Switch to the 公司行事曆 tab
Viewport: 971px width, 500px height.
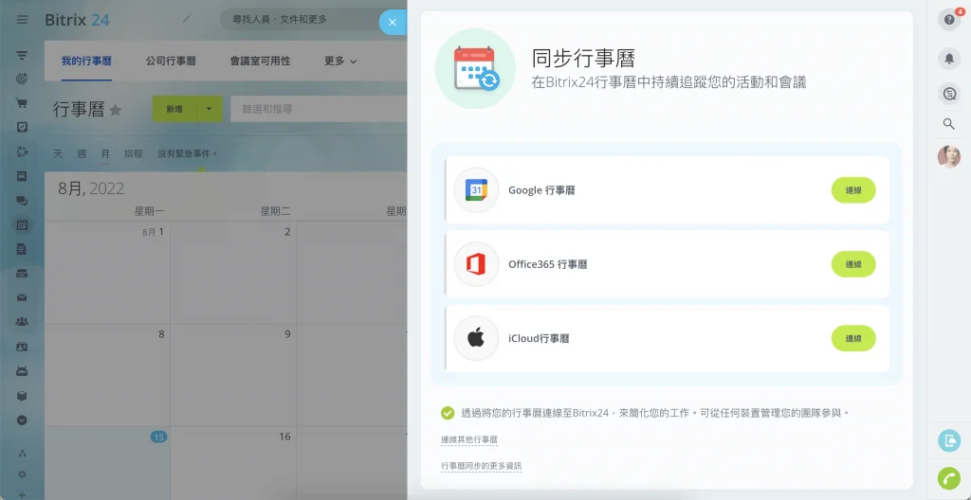[171, 62]
